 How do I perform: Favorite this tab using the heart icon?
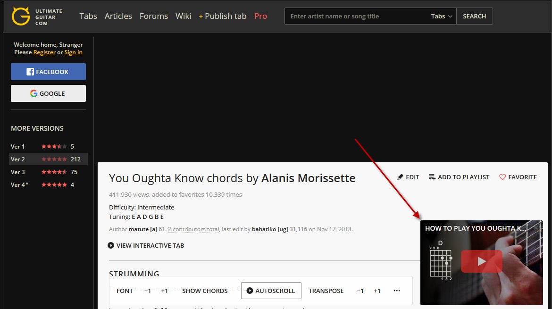coord(502,177)
